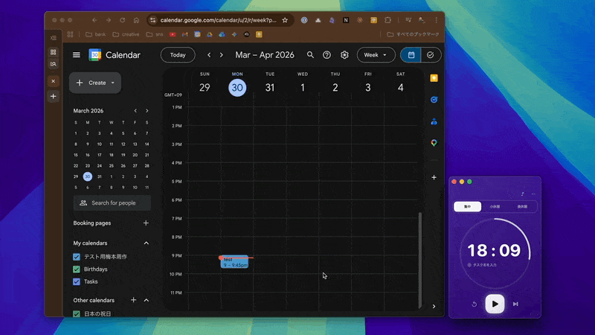Reload the browser page

click(x=122, y=20)
